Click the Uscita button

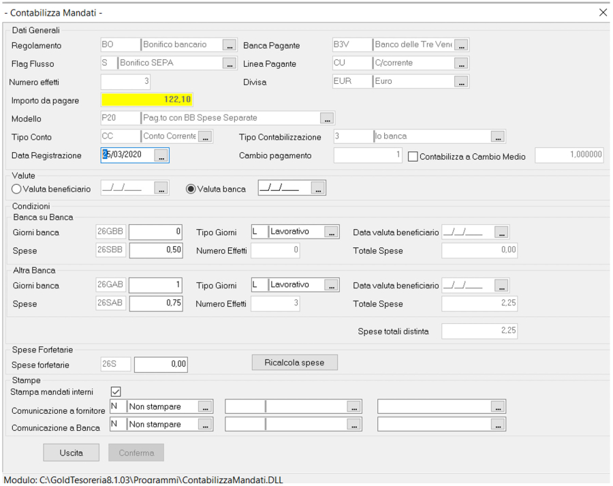click(x=72, y=453)
